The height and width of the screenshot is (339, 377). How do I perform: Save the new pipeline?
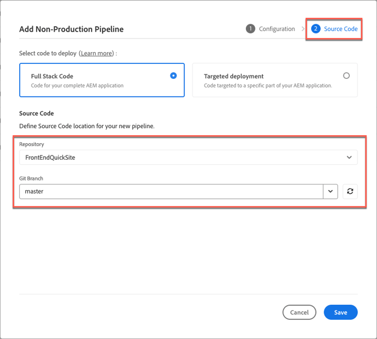tap(340, 312)
